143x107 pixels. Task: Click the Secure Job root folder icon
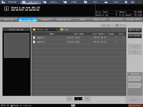(x=34, y=30)
